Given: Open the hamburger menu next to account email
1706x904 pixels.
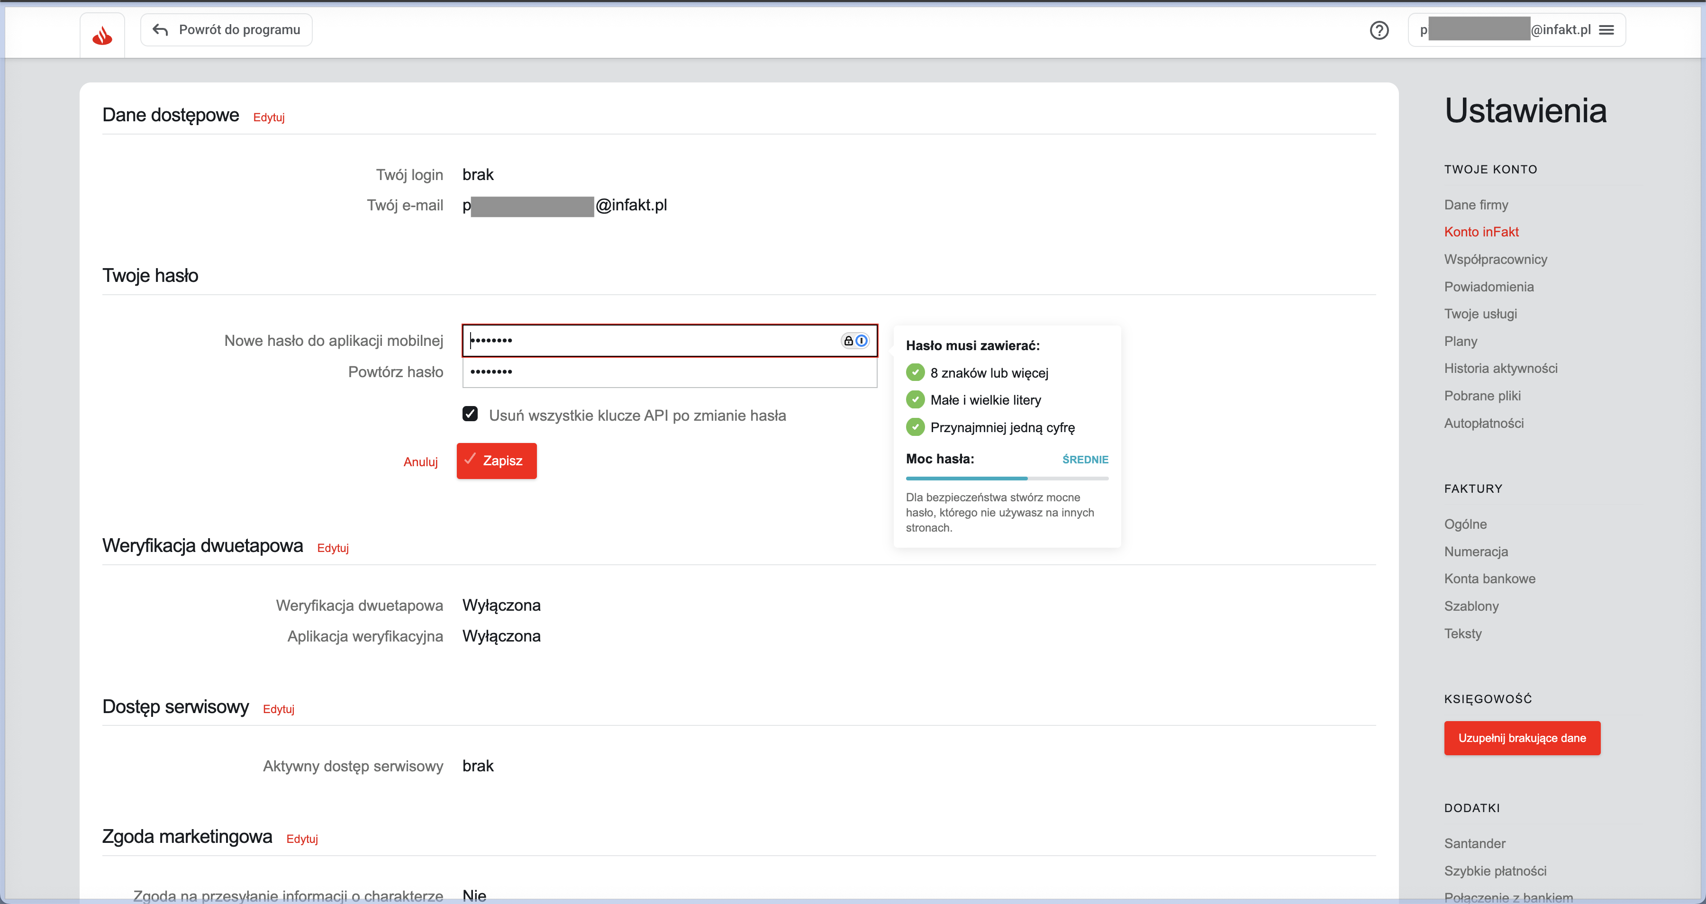Looking at the screenshot, I should click(1606, 30).
